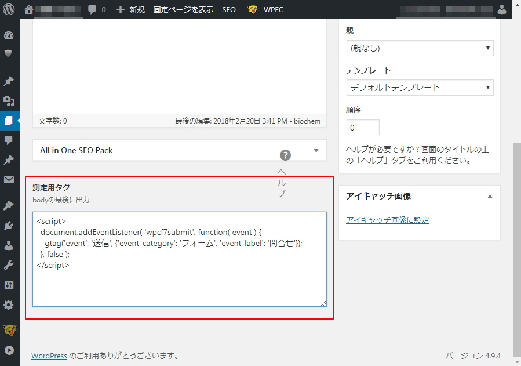
Task: Click the バージョン 4.9.4 footer text
Action: (473, 356)
